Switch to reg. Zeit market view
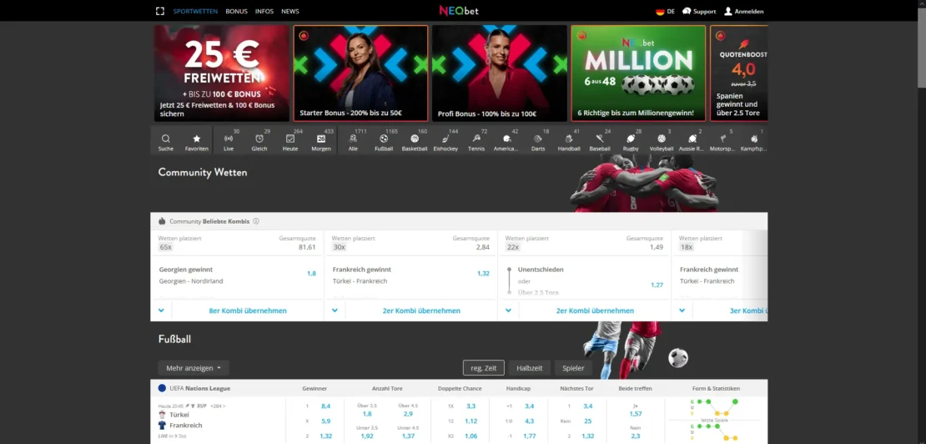This screenshot has width=926, height=444. [x=483, y=368]
